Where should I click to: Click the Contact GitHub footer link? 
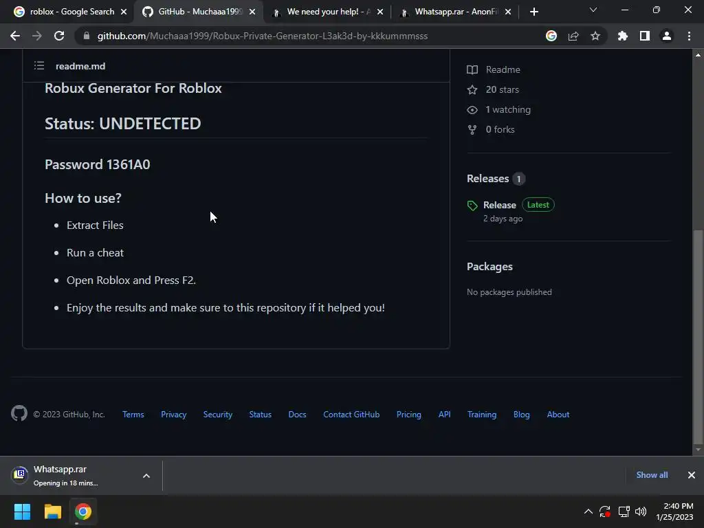point(351,415)
